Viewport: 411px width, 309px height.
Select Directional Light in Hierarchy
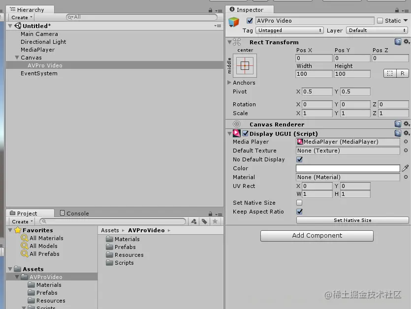[x=43, y=42]
